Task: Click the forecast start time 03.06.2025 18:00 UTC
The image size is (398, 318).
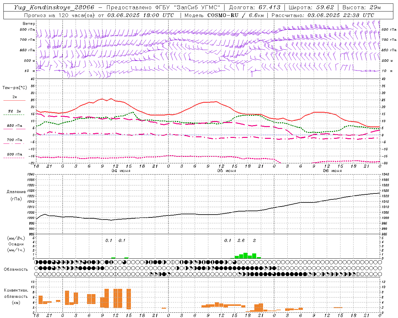Action: (141, 15)
